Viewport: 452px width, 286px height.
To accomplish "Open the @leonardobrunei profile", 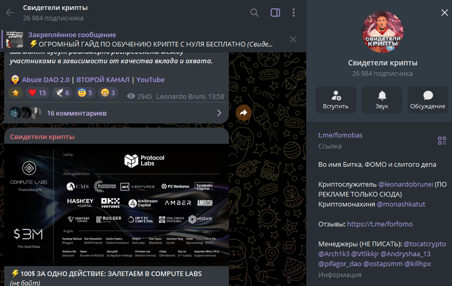I will [405, 184].
